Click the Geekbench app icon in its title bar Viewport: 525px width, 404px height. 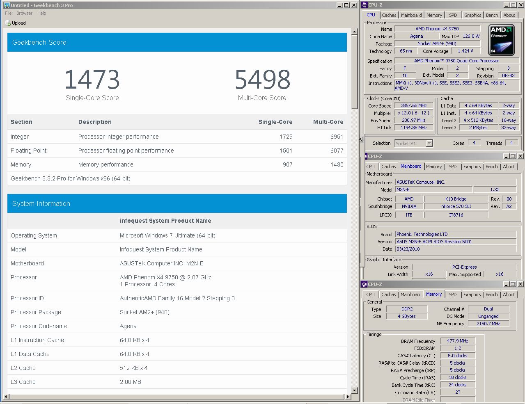tap(7, 5)
